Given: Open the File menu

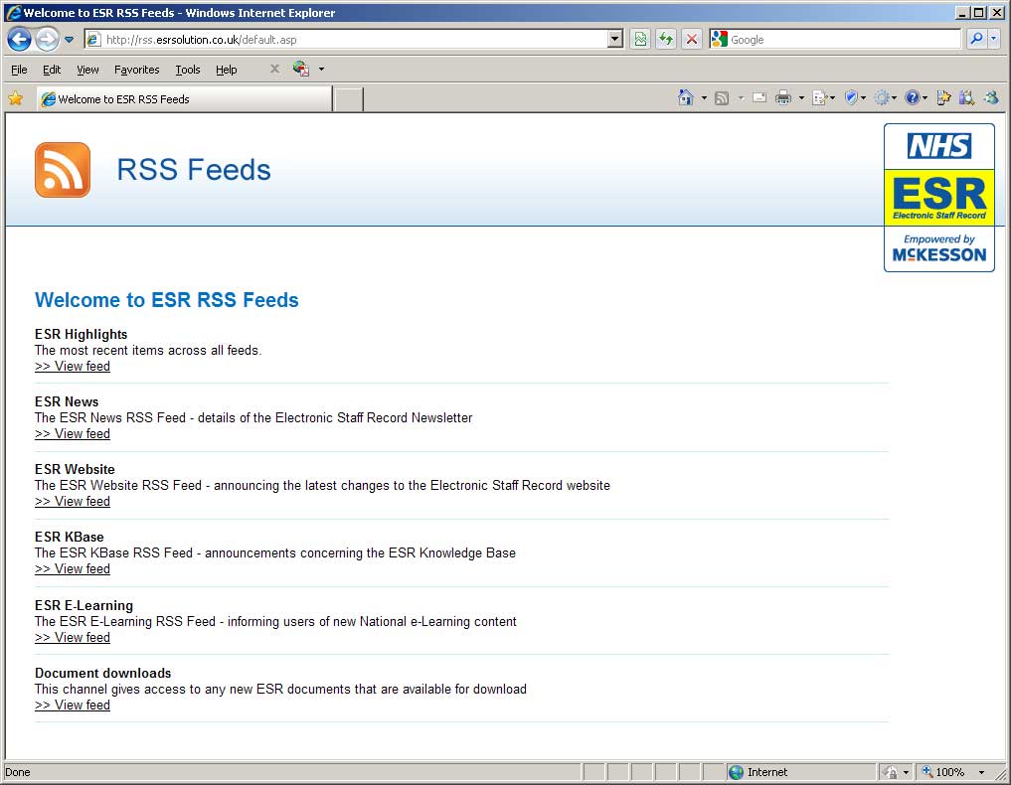Looking at the screenshot, I should coord(19,70).
